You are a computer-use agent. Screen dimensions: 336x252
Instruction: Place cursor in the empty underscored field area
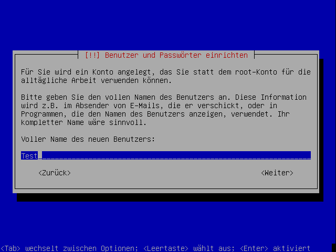click(176, 155)
